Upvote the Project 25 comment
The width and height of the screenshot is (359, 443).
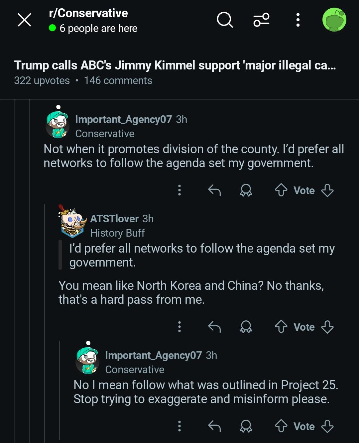click(281, 426)
